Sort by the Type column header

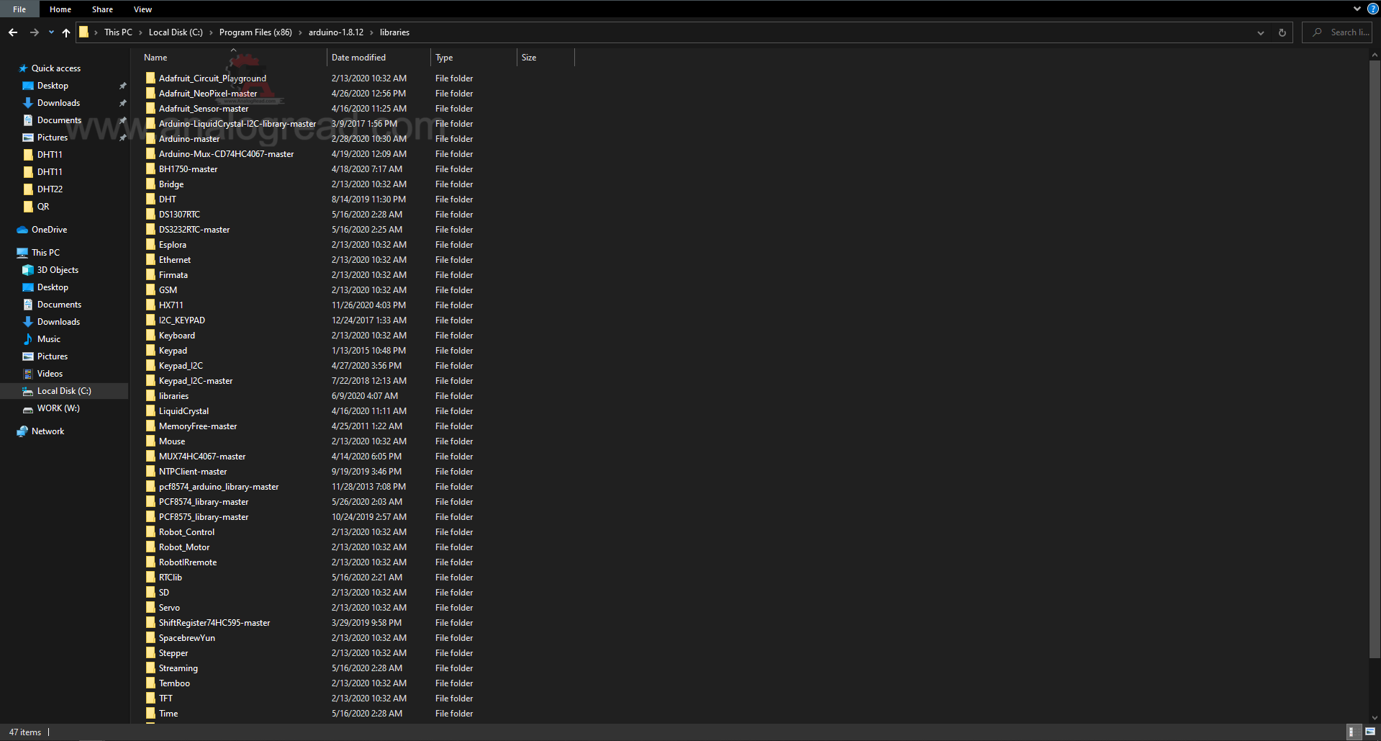click(474, 58)
